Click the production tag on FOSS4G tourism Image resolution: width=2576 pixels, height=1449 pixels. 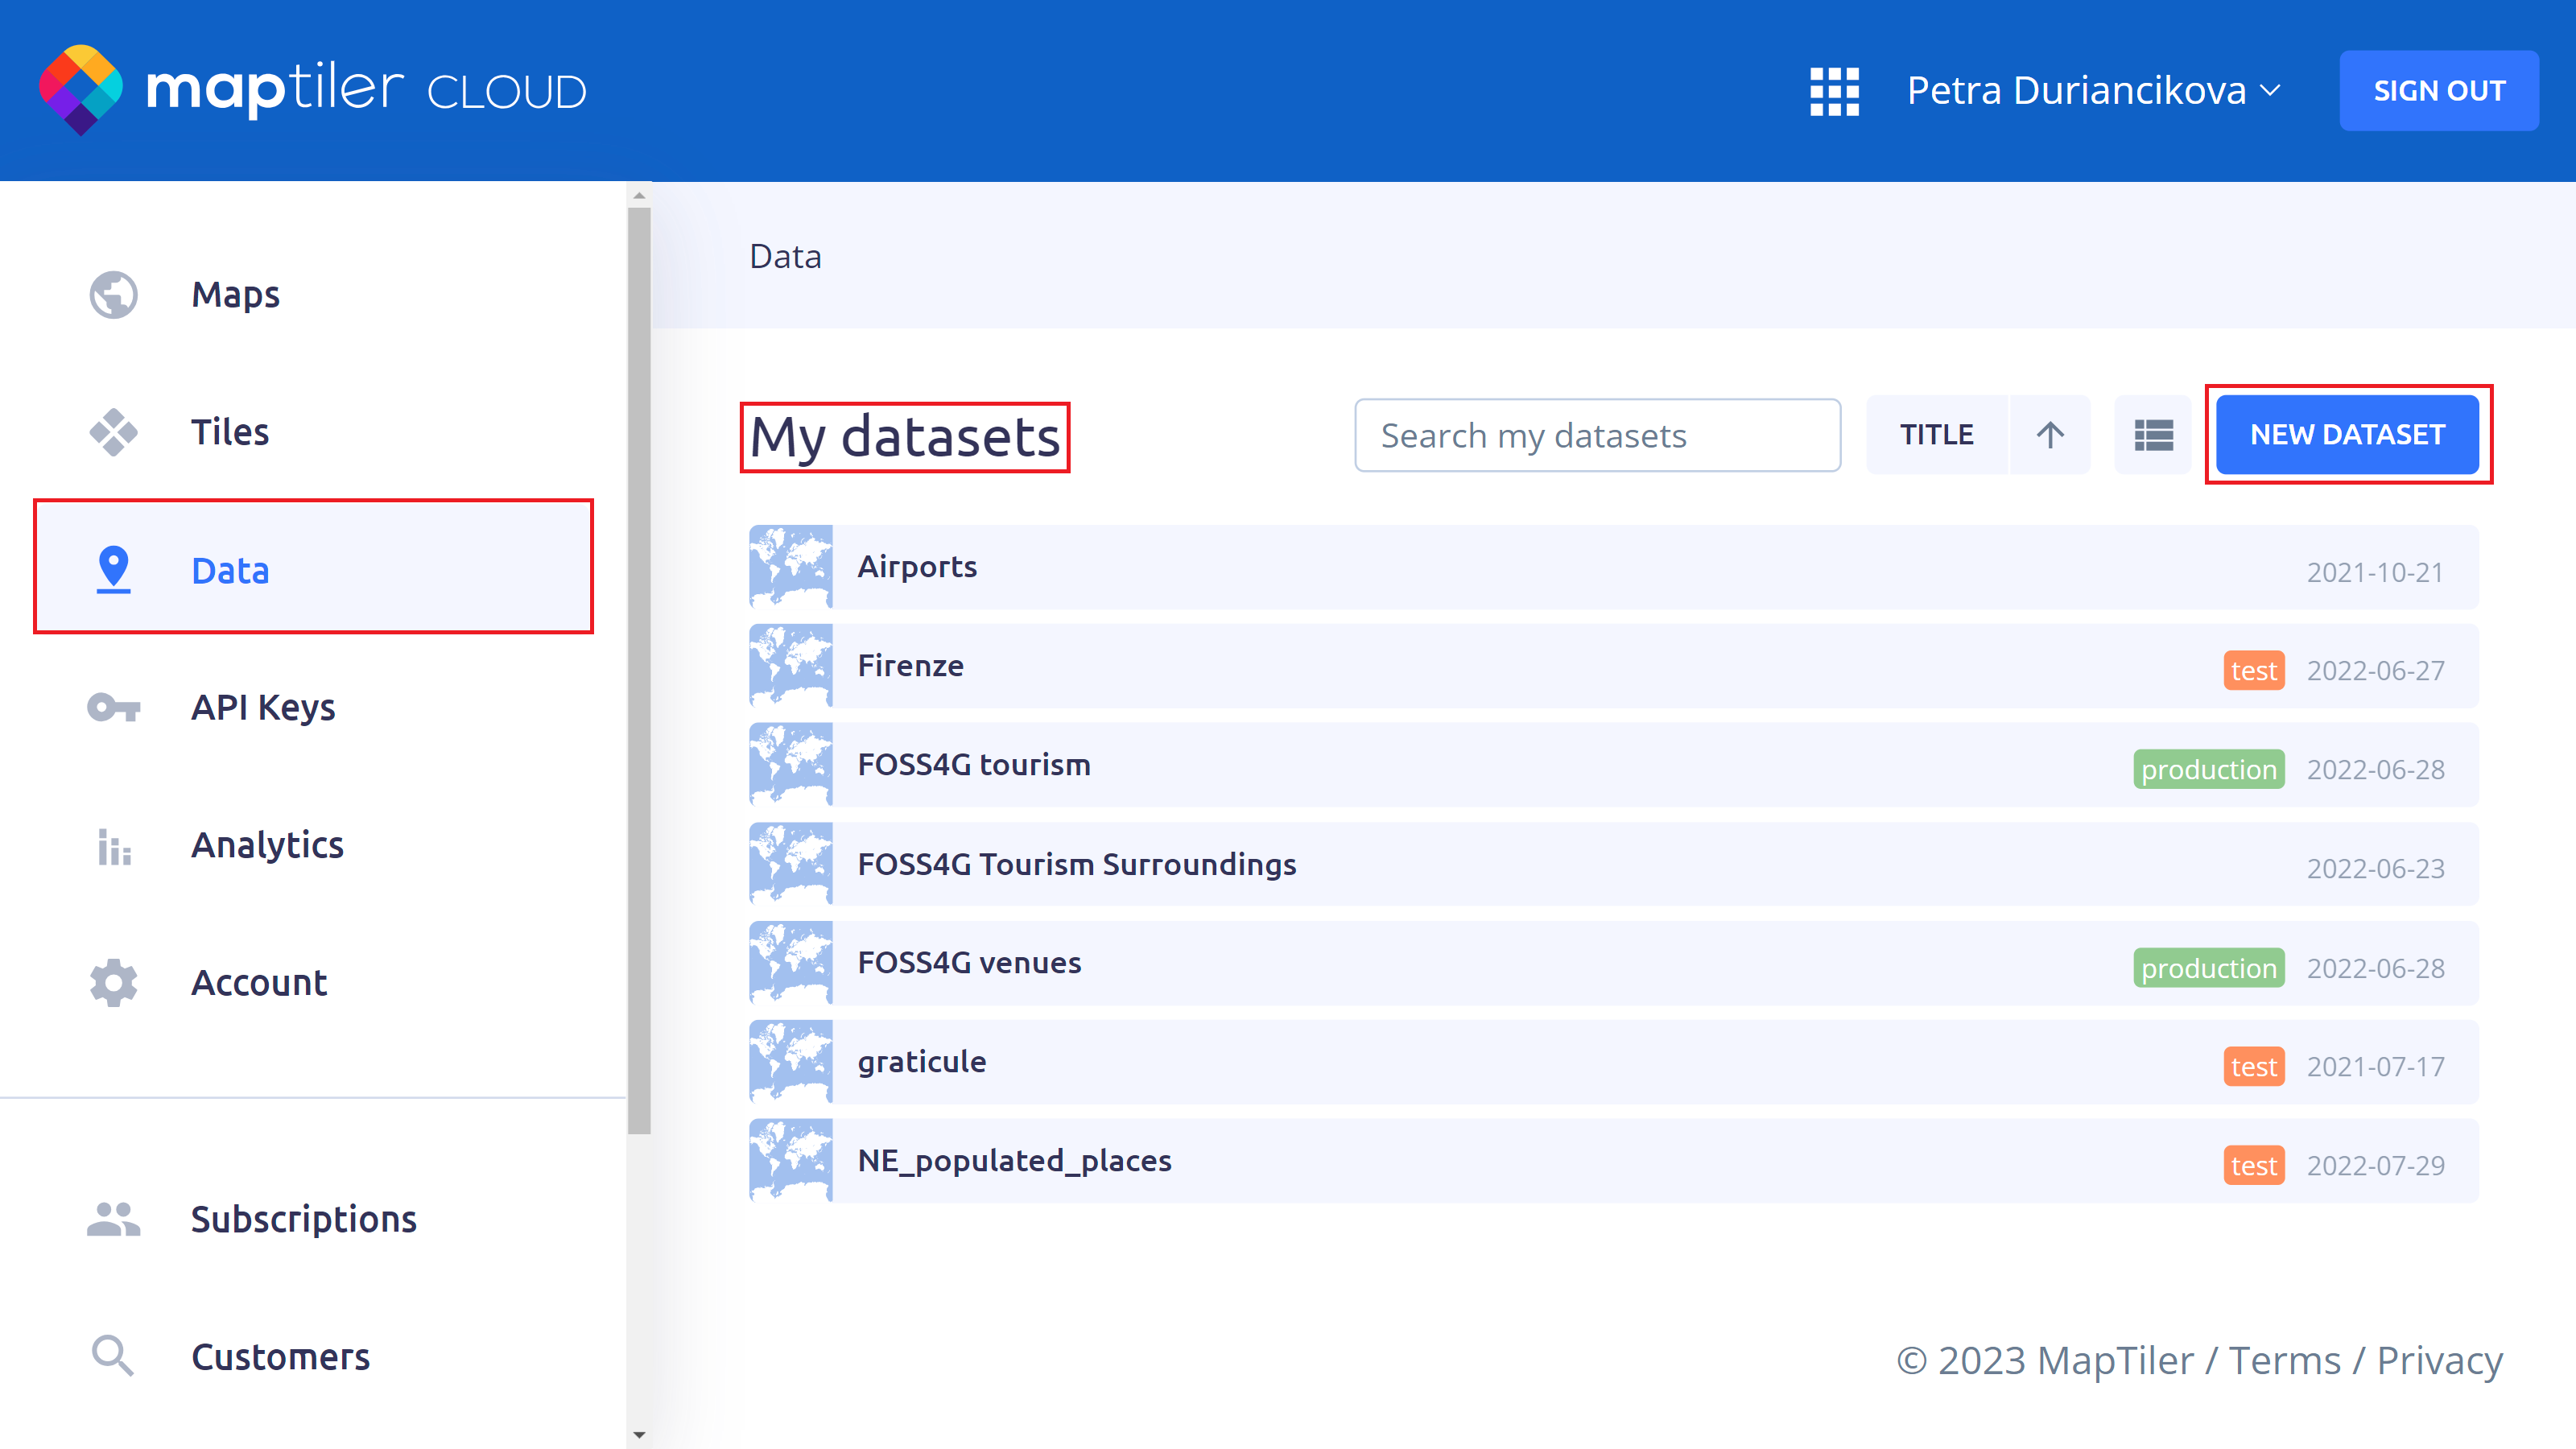[2208, 770]
